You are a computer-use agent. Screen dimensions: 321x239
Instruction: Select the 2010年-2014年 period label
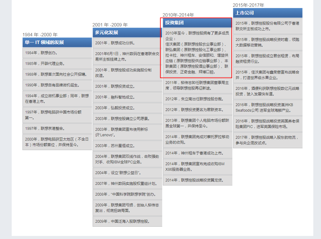click(178, 15)
